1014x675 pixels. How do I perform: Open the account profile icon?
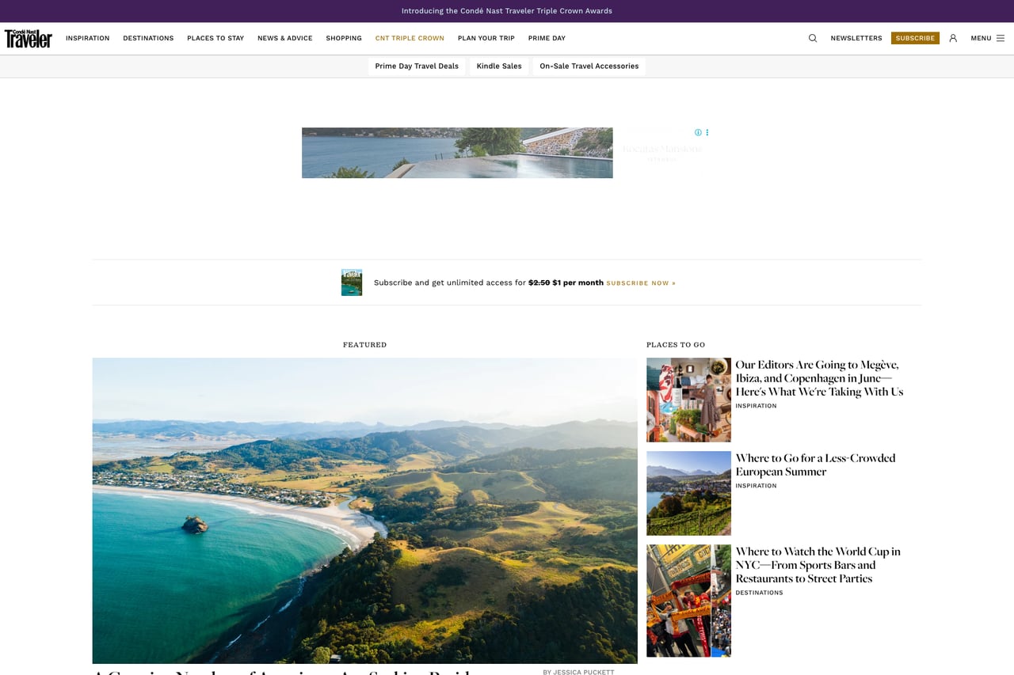click(953, 38)
